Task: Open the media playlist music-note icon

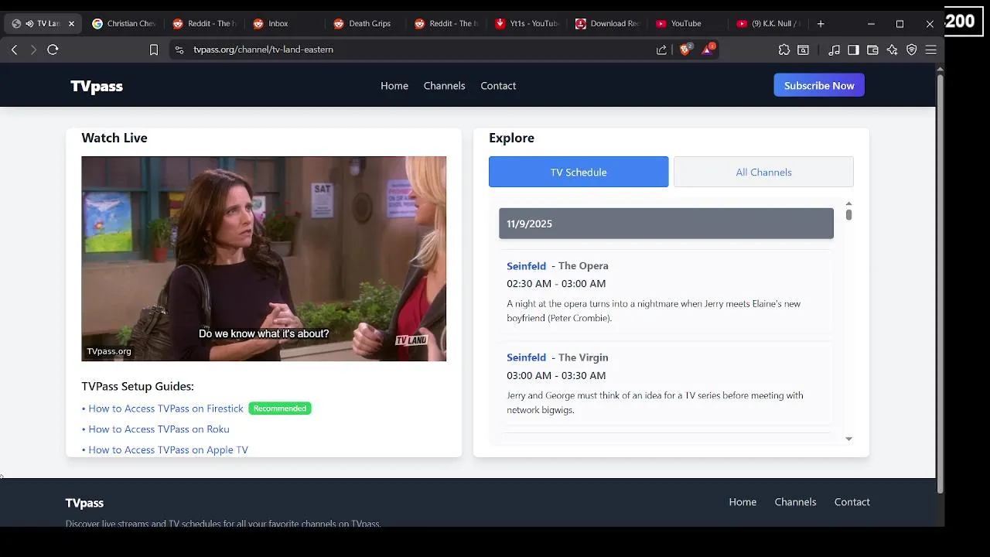Action: coord(834,50)
